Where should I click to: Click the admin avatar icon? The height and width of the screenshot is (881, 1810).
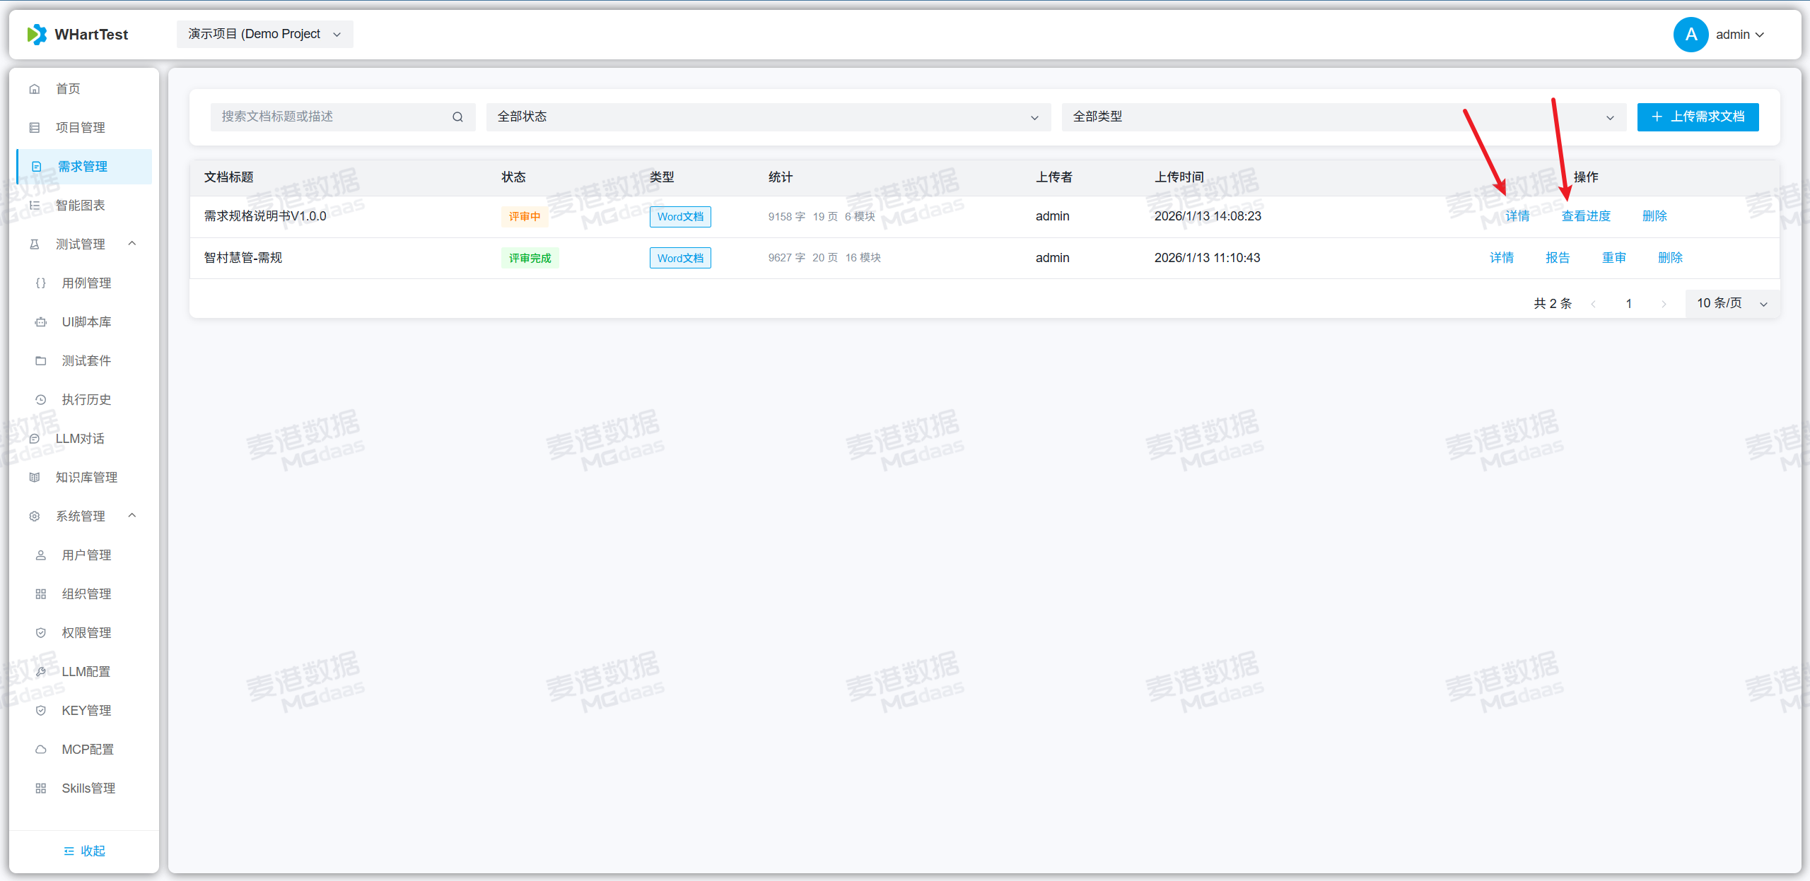[1691, 35]
